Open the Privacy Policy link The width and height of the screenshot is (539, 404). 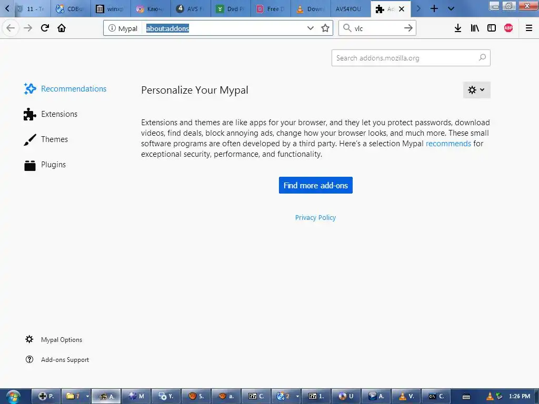click(316, 217)
